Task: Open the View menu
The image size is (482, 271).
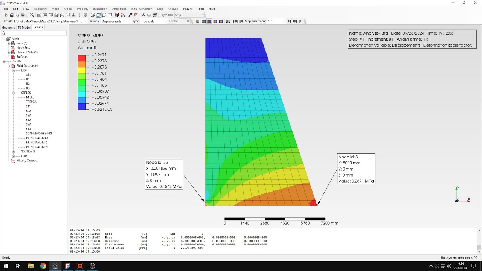Action: pyautogui.click(x=26, y=9)
